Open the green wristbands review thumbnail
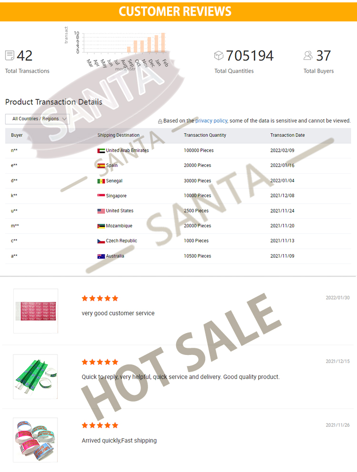357x472 pixels. tap(36, 376)
